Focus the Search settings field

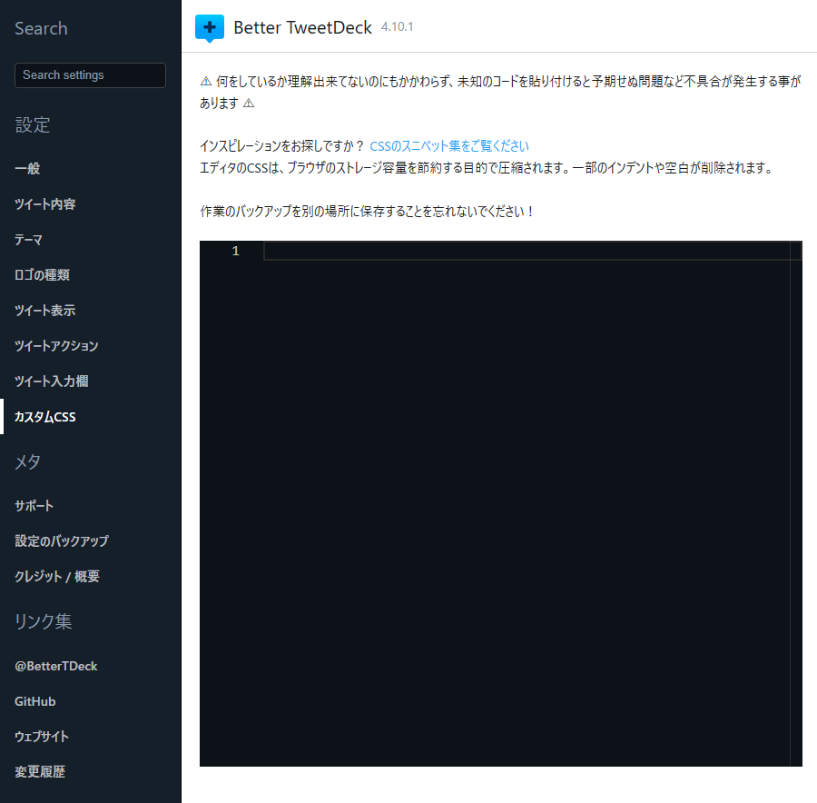[90, 75]
